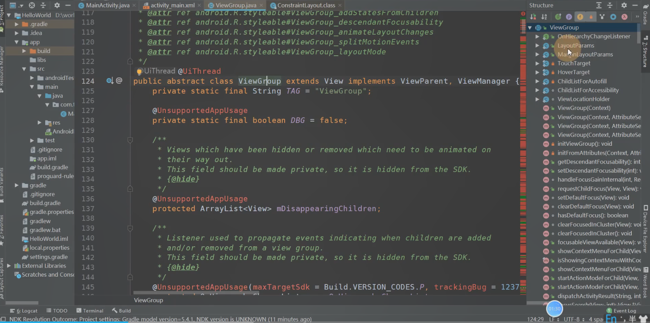This screenshot has width=650, height=323.
Task: Open the TODO tool window
Action: click(57, 311)
